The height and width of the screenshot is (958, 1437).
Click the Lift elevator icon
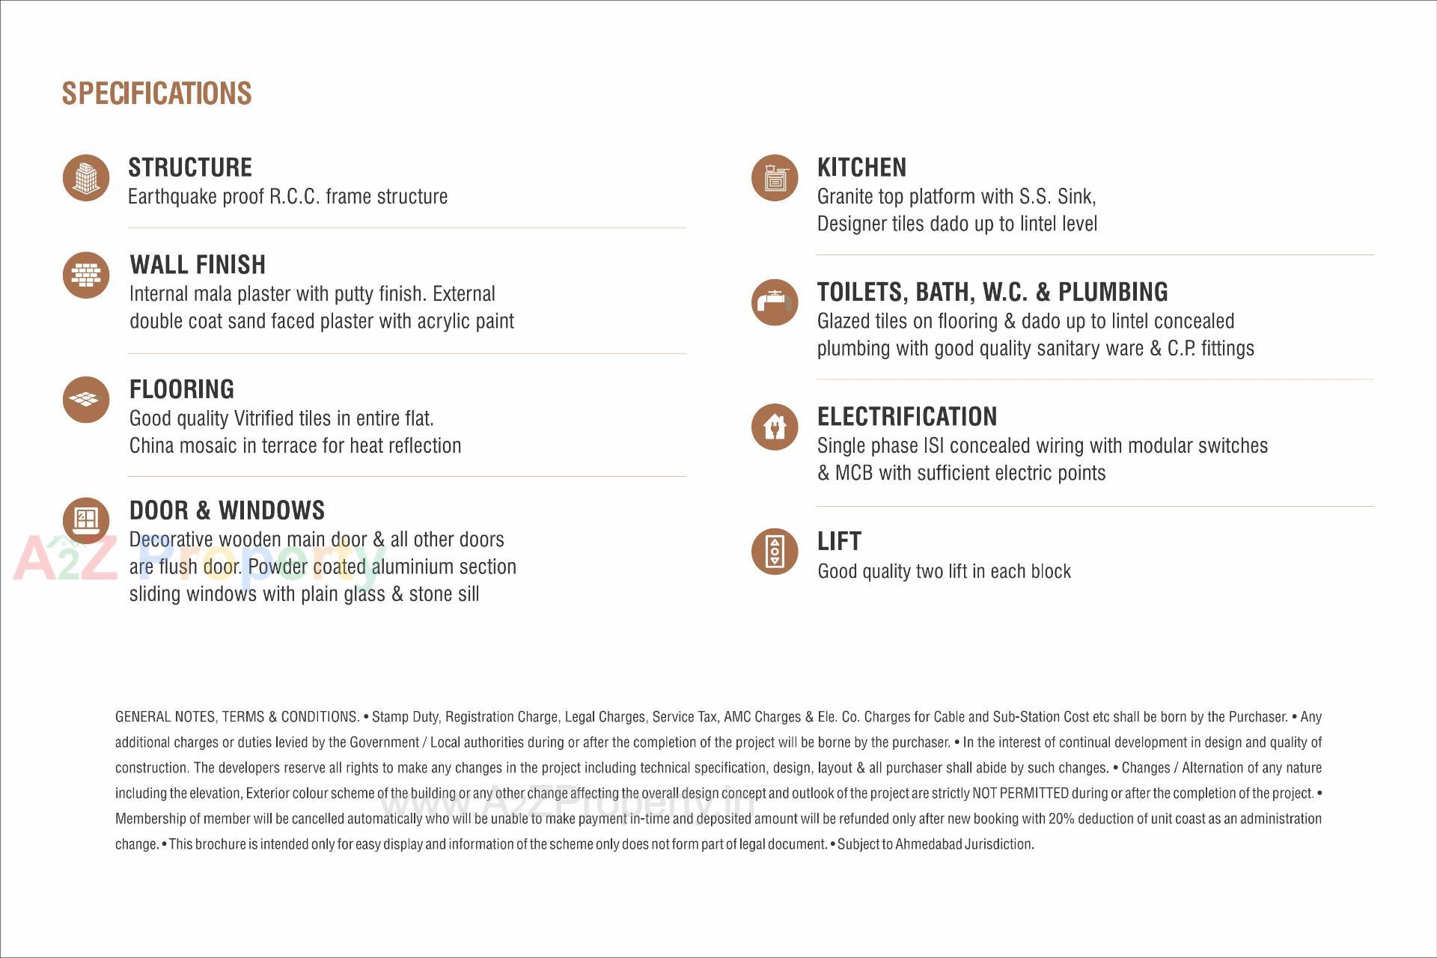(x=775, y=552)
